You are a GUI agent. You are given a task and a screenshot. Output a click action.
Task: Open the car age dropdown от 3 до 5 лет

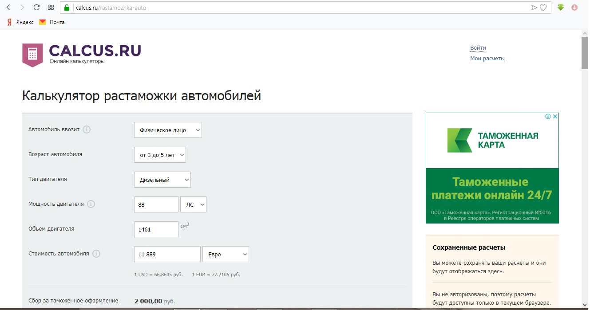tap(160, 155)
